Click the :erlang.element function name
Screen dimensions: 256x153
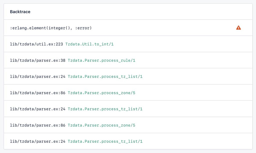pyautogui.click(x=28, y=28)
